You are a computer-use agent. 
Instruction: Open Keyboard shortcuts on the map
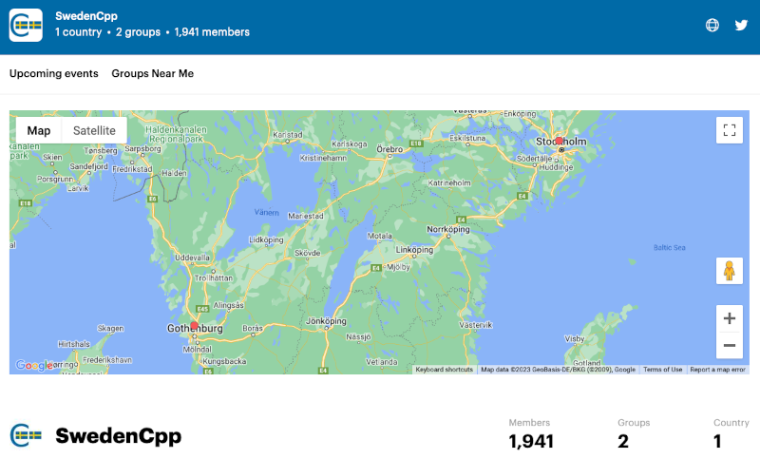click(445, 370)
